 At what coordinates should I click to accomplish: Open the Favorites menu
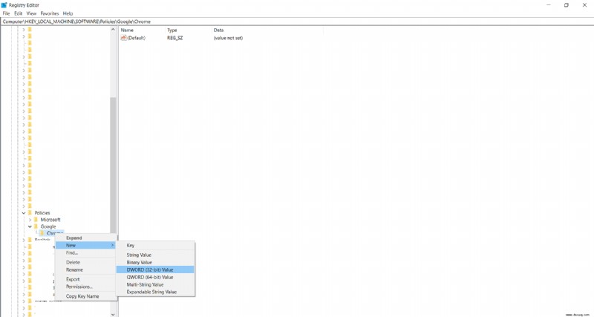tap(50, 13)
